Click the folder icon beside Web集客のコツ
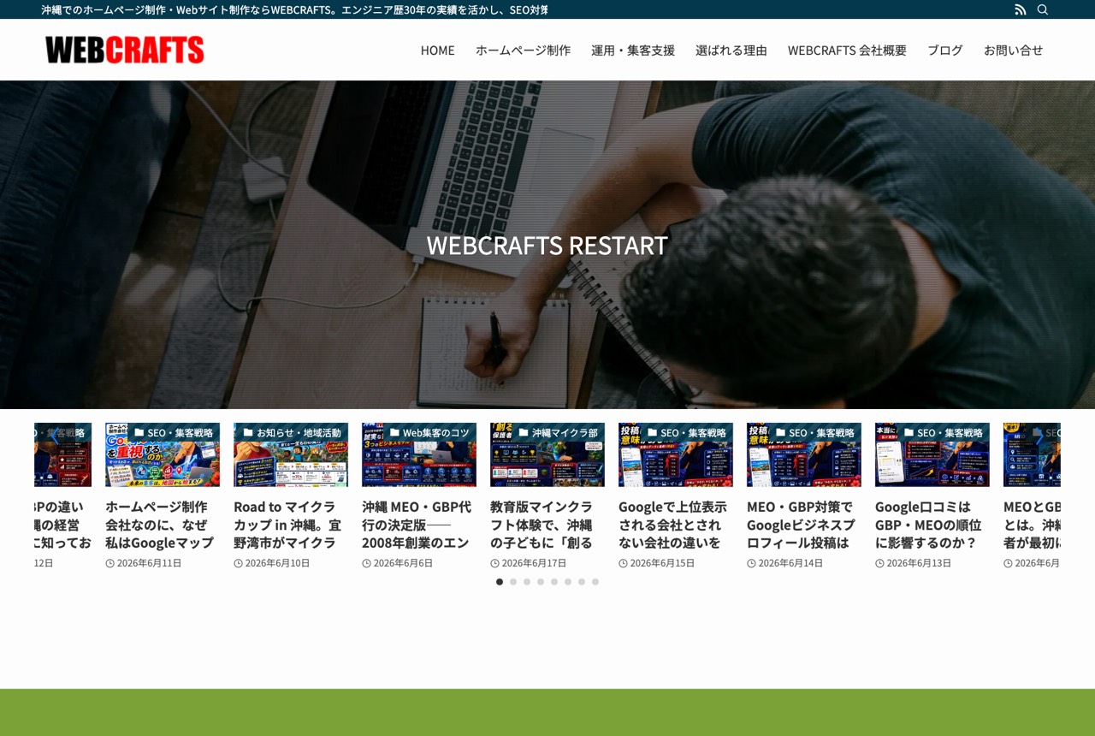The width and height of the screenshot is (1095, 736). 394,433
